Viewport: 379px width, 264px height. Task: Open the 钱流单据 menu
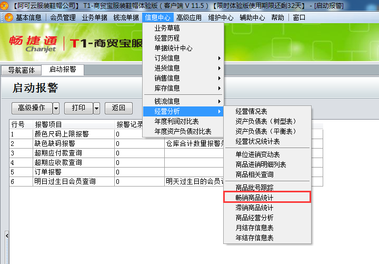[x=126, y=17]
